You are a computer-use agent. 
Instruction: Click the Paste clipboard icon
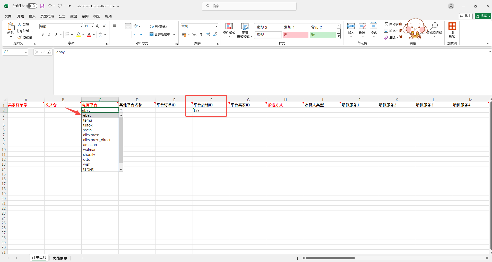click(11, 26)
